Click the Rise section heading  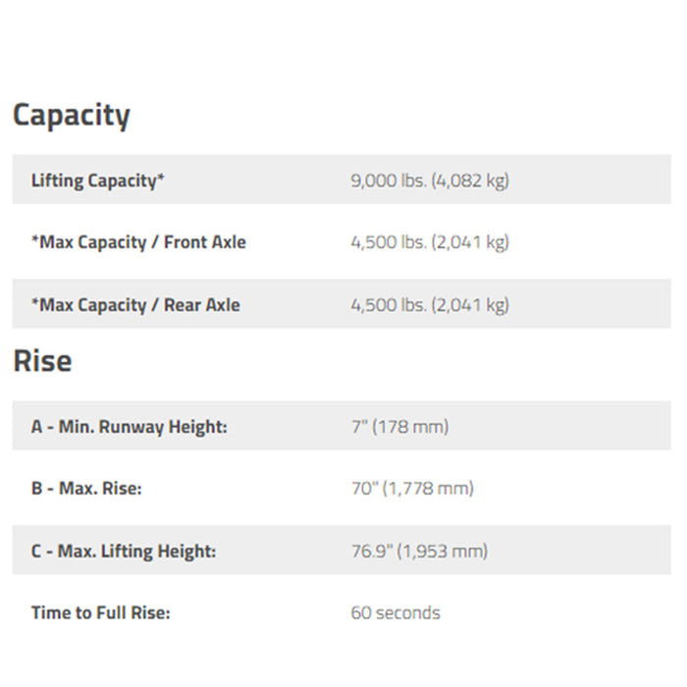(42, 361)
